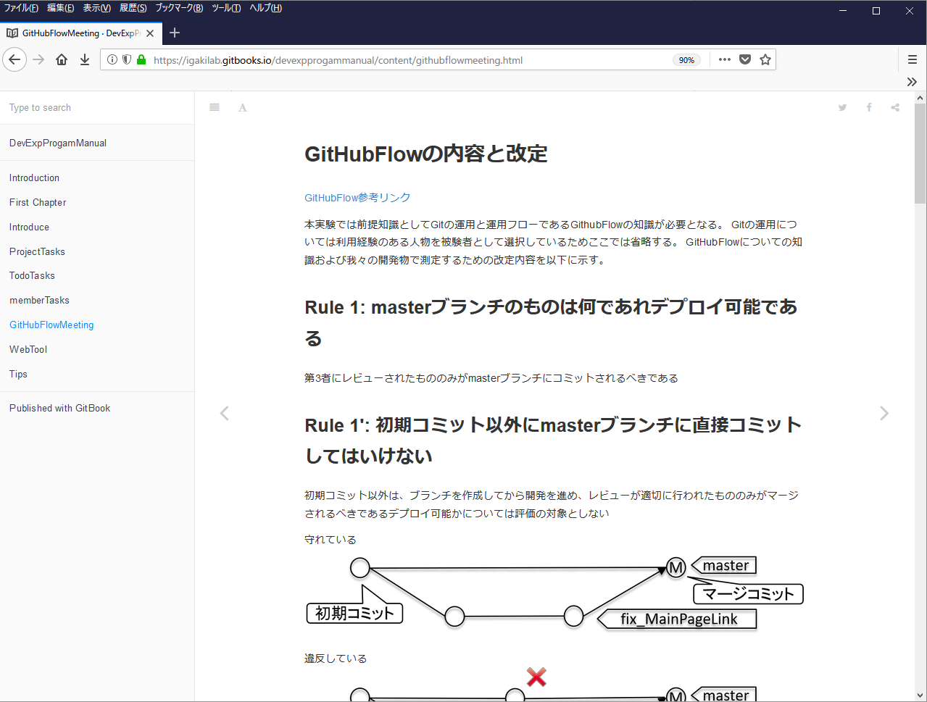Viewport: 927px width, 702px height.
Task: Click the 初期コミット callout in diagram
Action: pos(354,613)
